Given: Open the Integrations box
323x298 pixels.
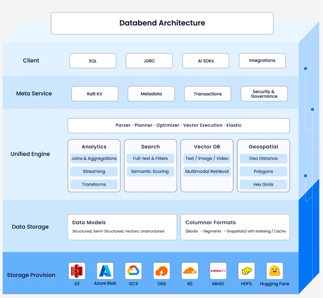Looking at the screenshot, I should (x=262, y=61).
